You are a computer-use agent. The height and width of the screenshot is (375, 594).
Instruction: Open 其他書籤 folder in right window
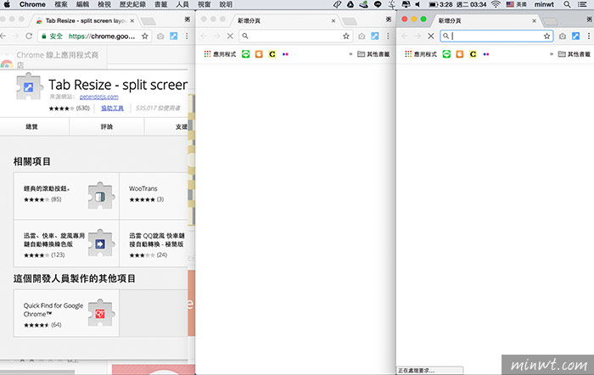(574, 54)
